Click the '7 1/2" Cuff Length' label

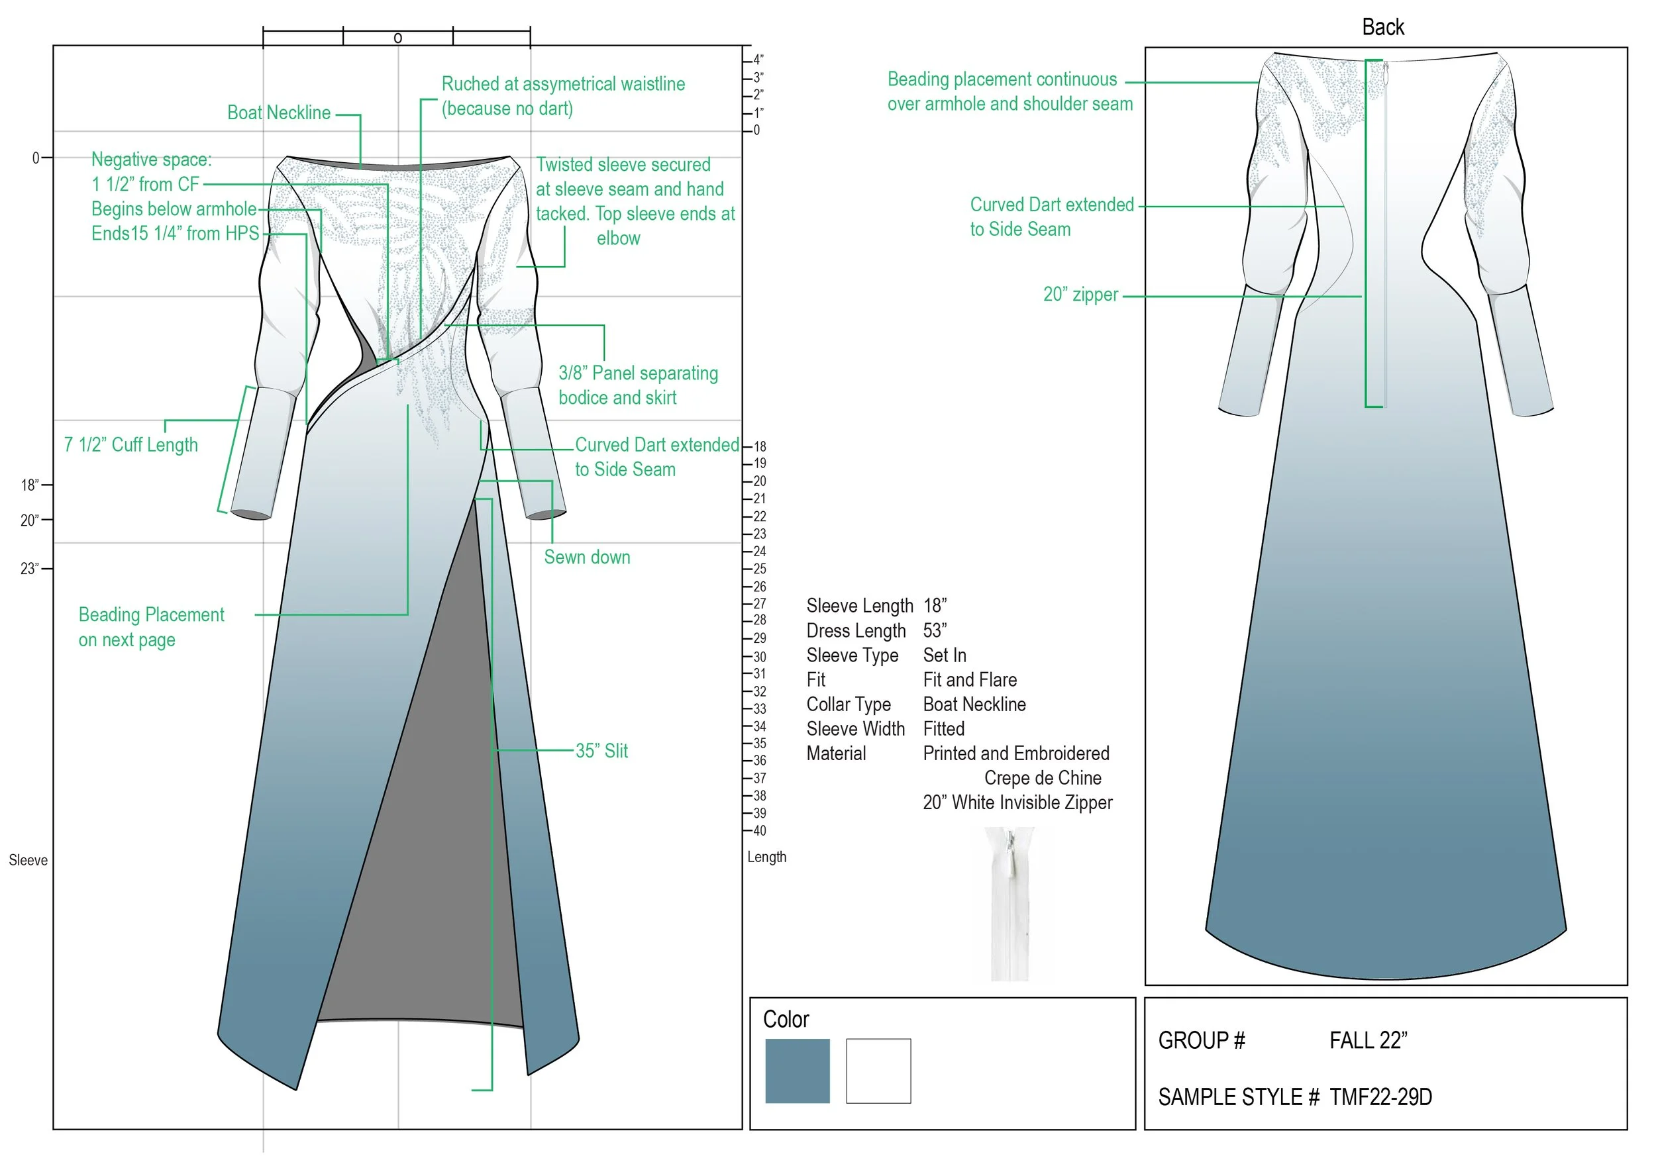pos(130,444)
